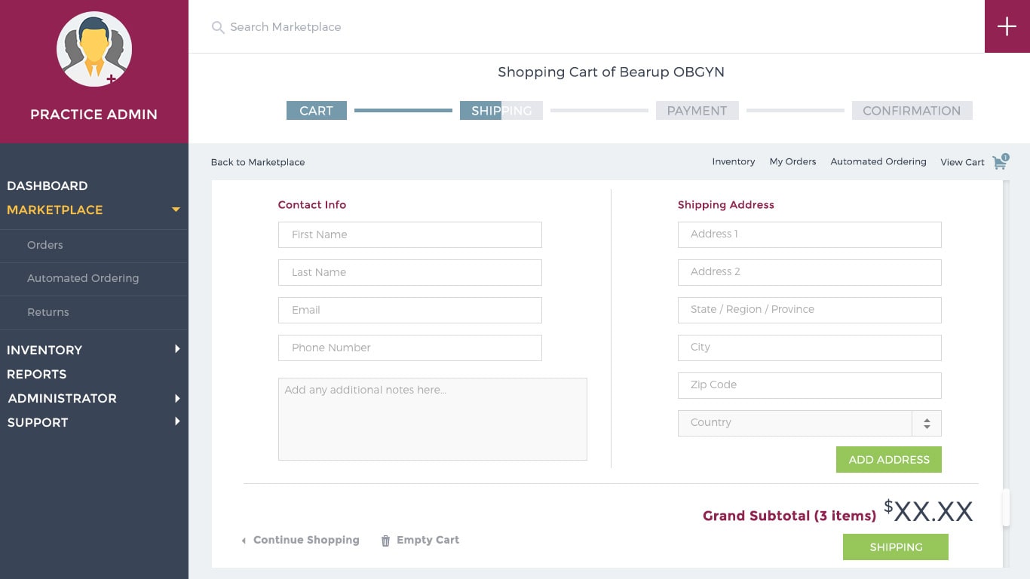
Task: Click the trash icon beside Empty Cart
Action: pyautogui.click(x=385, y=541)
